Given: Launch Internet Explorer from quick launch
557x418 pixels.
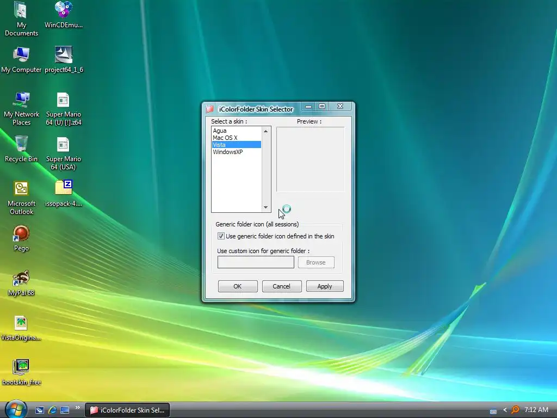Looking at the screenshot, I should point(52,410).
